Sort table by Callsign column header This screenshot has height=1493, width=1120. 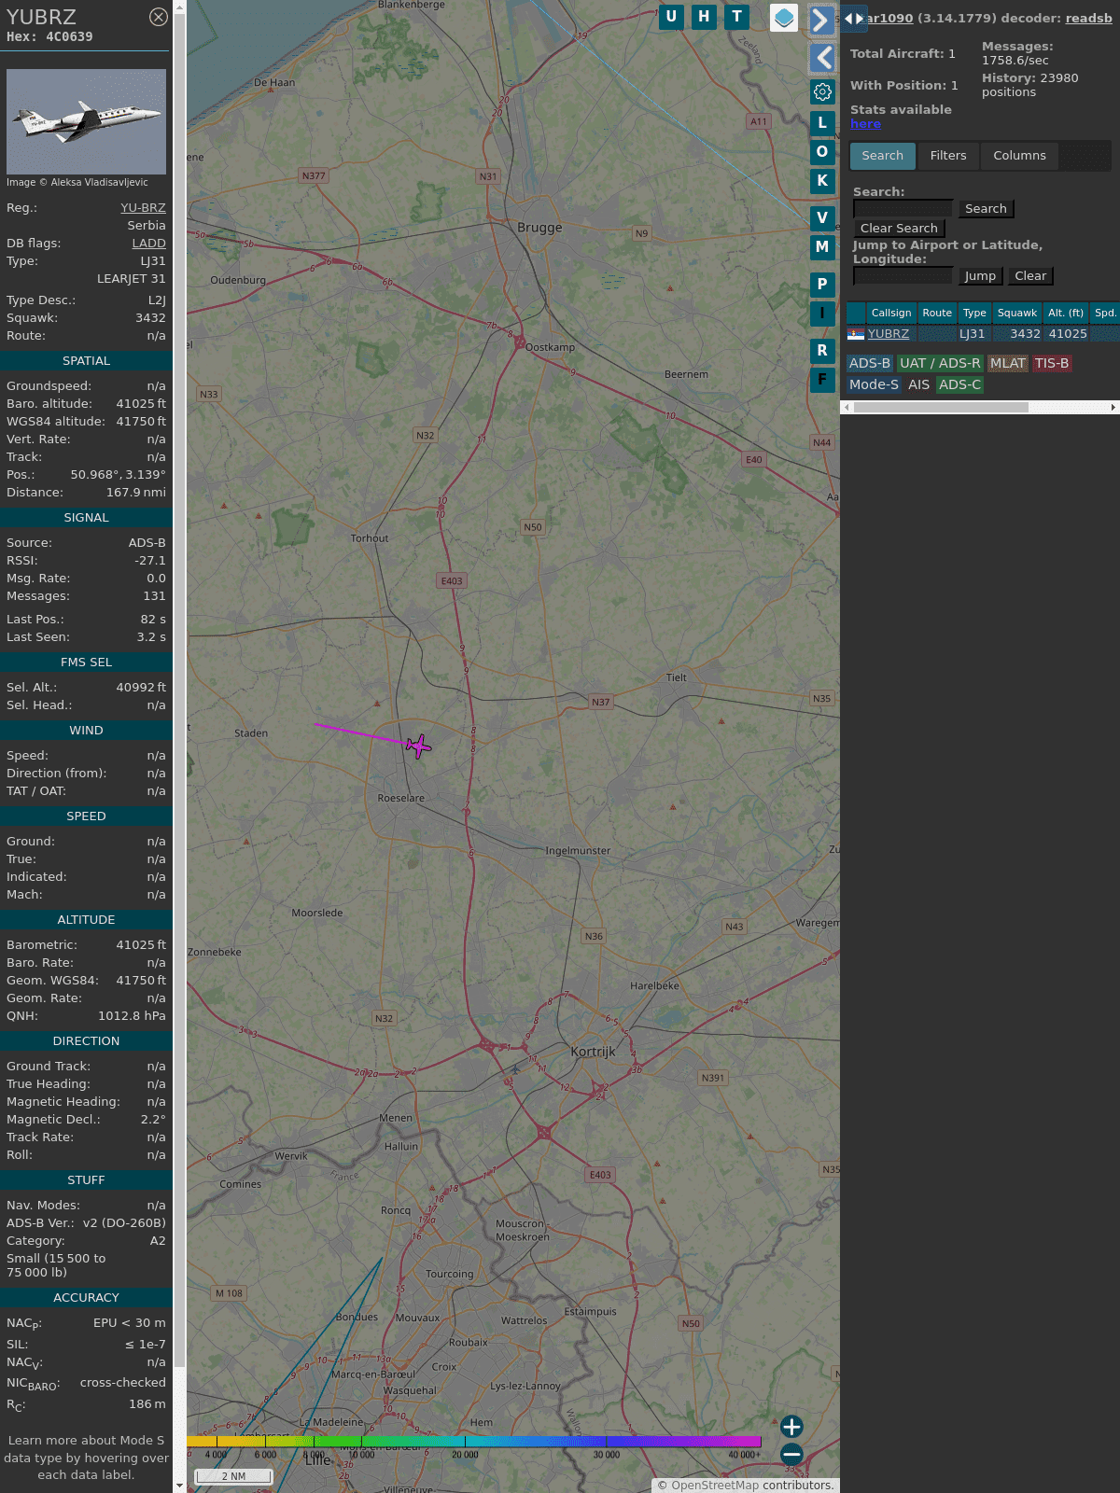click(x=890, y=313)
